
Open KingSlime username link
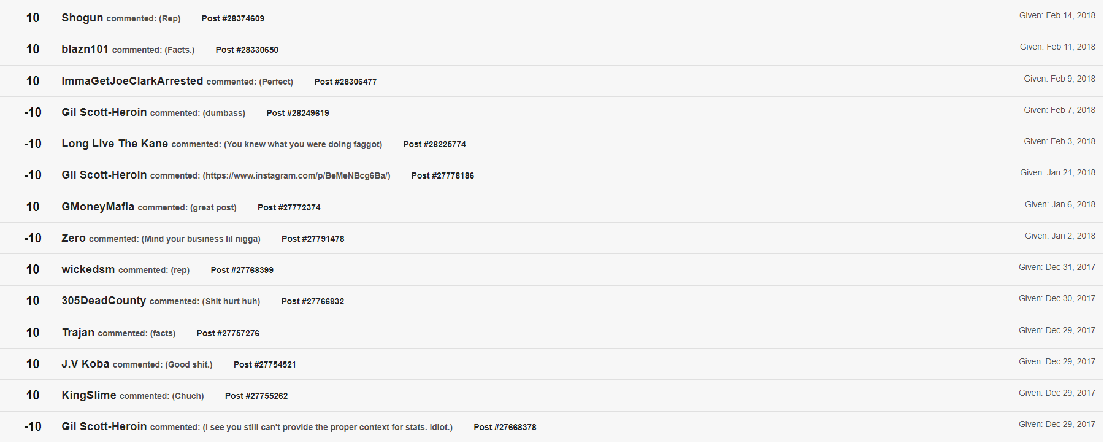89,395
